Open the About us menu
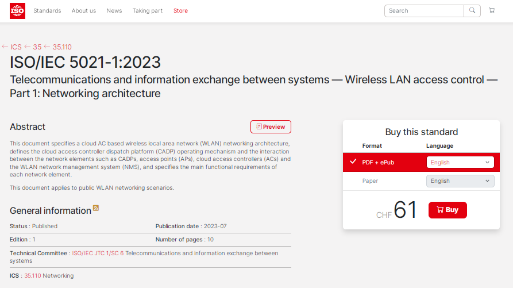Screen dimensions: 513x288 tap(84, 11)
